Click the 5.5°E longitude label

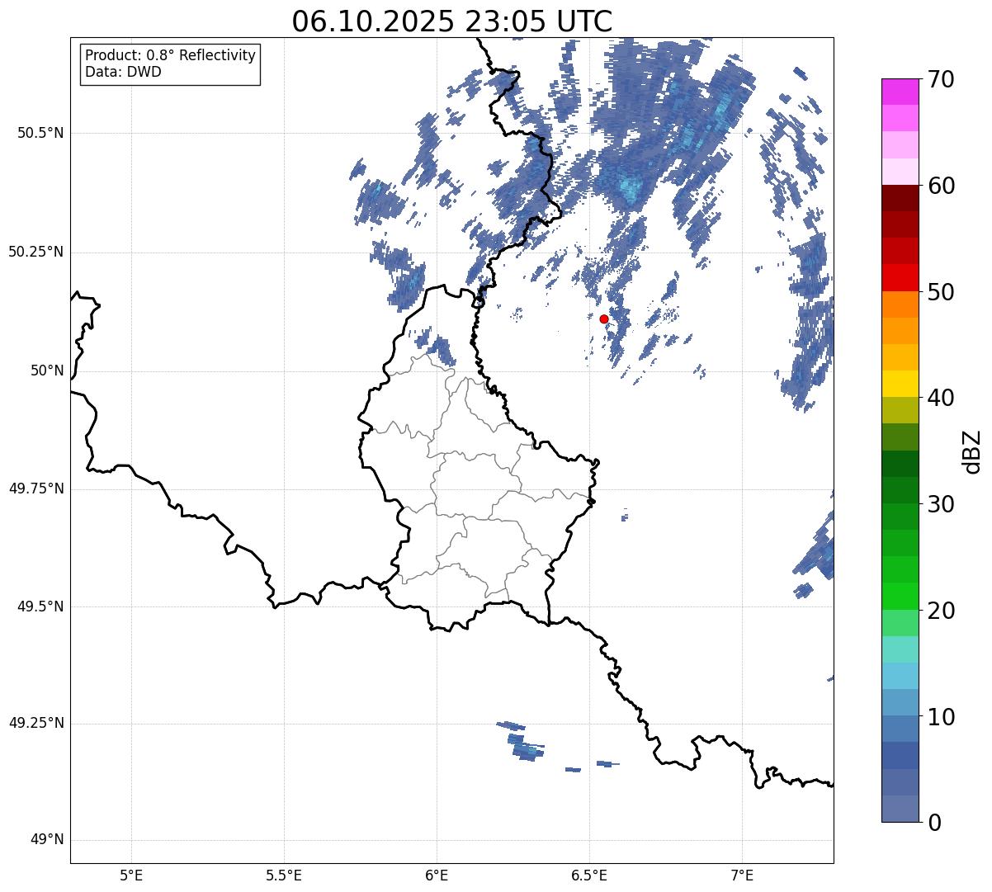[x=284, y=875]
